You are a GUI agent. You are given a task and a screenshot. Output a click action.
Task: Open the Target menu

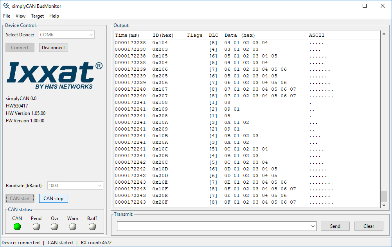tap(38, 16)
